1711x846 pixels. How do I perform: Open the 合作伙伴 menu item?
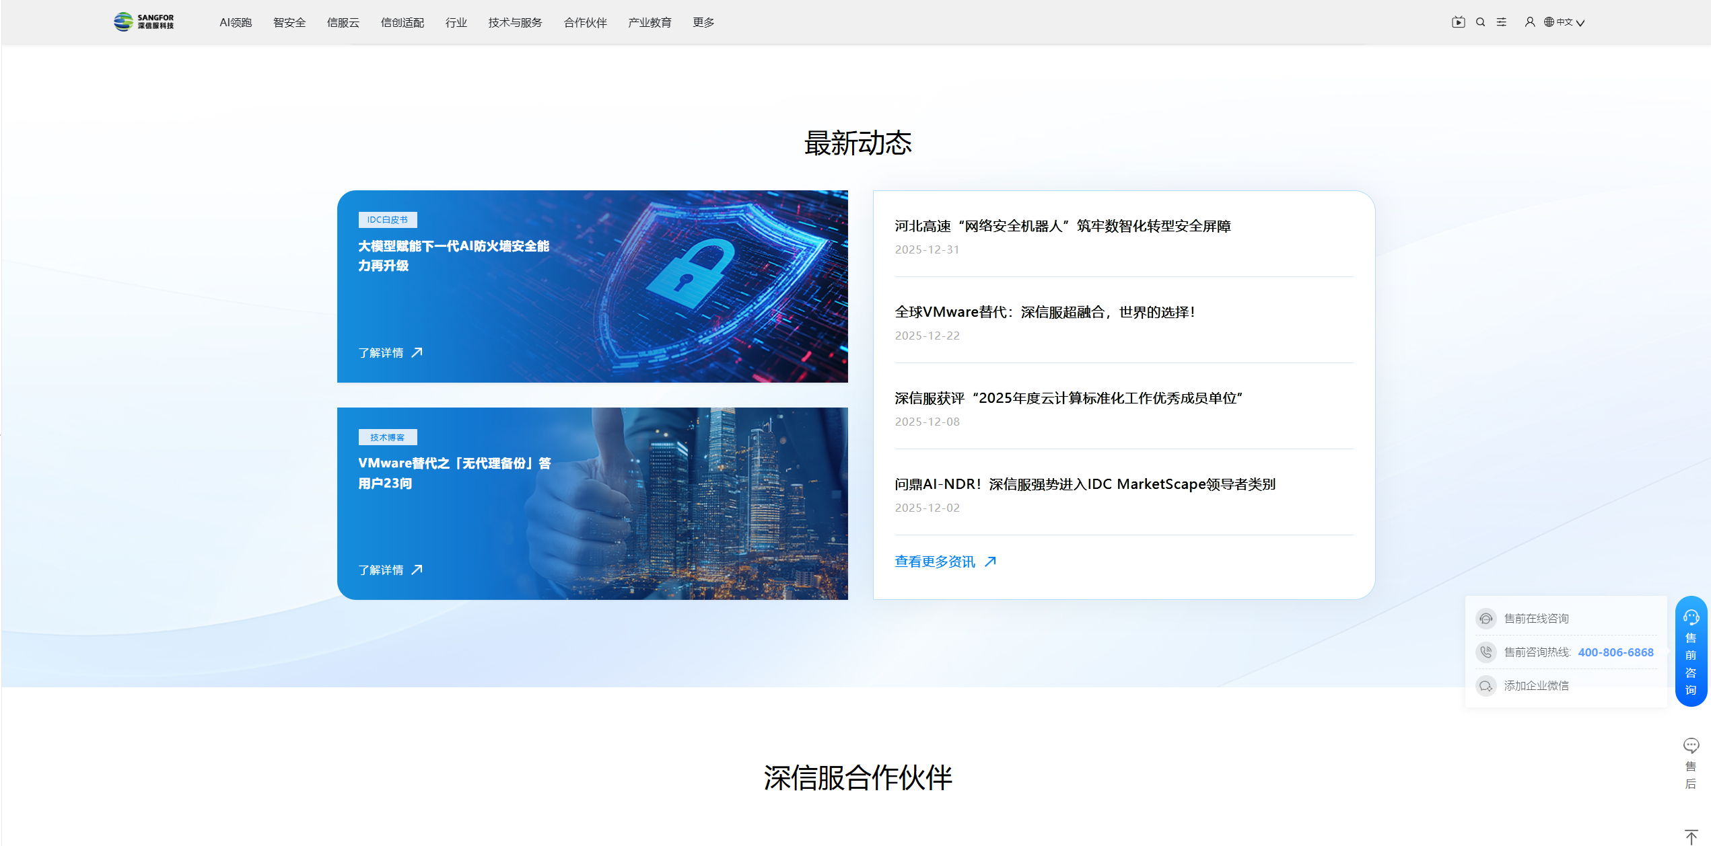click(x=585, y=22)
